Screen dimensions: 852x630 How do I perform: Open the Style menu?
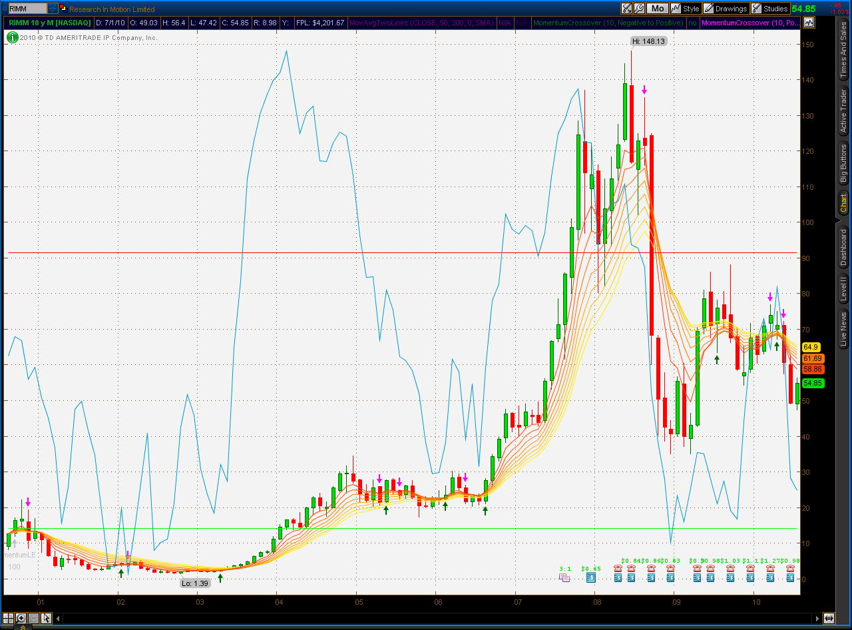686,9
